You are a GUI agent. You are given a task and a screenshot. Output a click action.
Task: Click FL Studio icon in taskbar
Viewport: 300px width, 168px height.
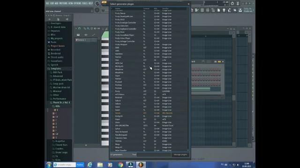[x=141, y=165]
